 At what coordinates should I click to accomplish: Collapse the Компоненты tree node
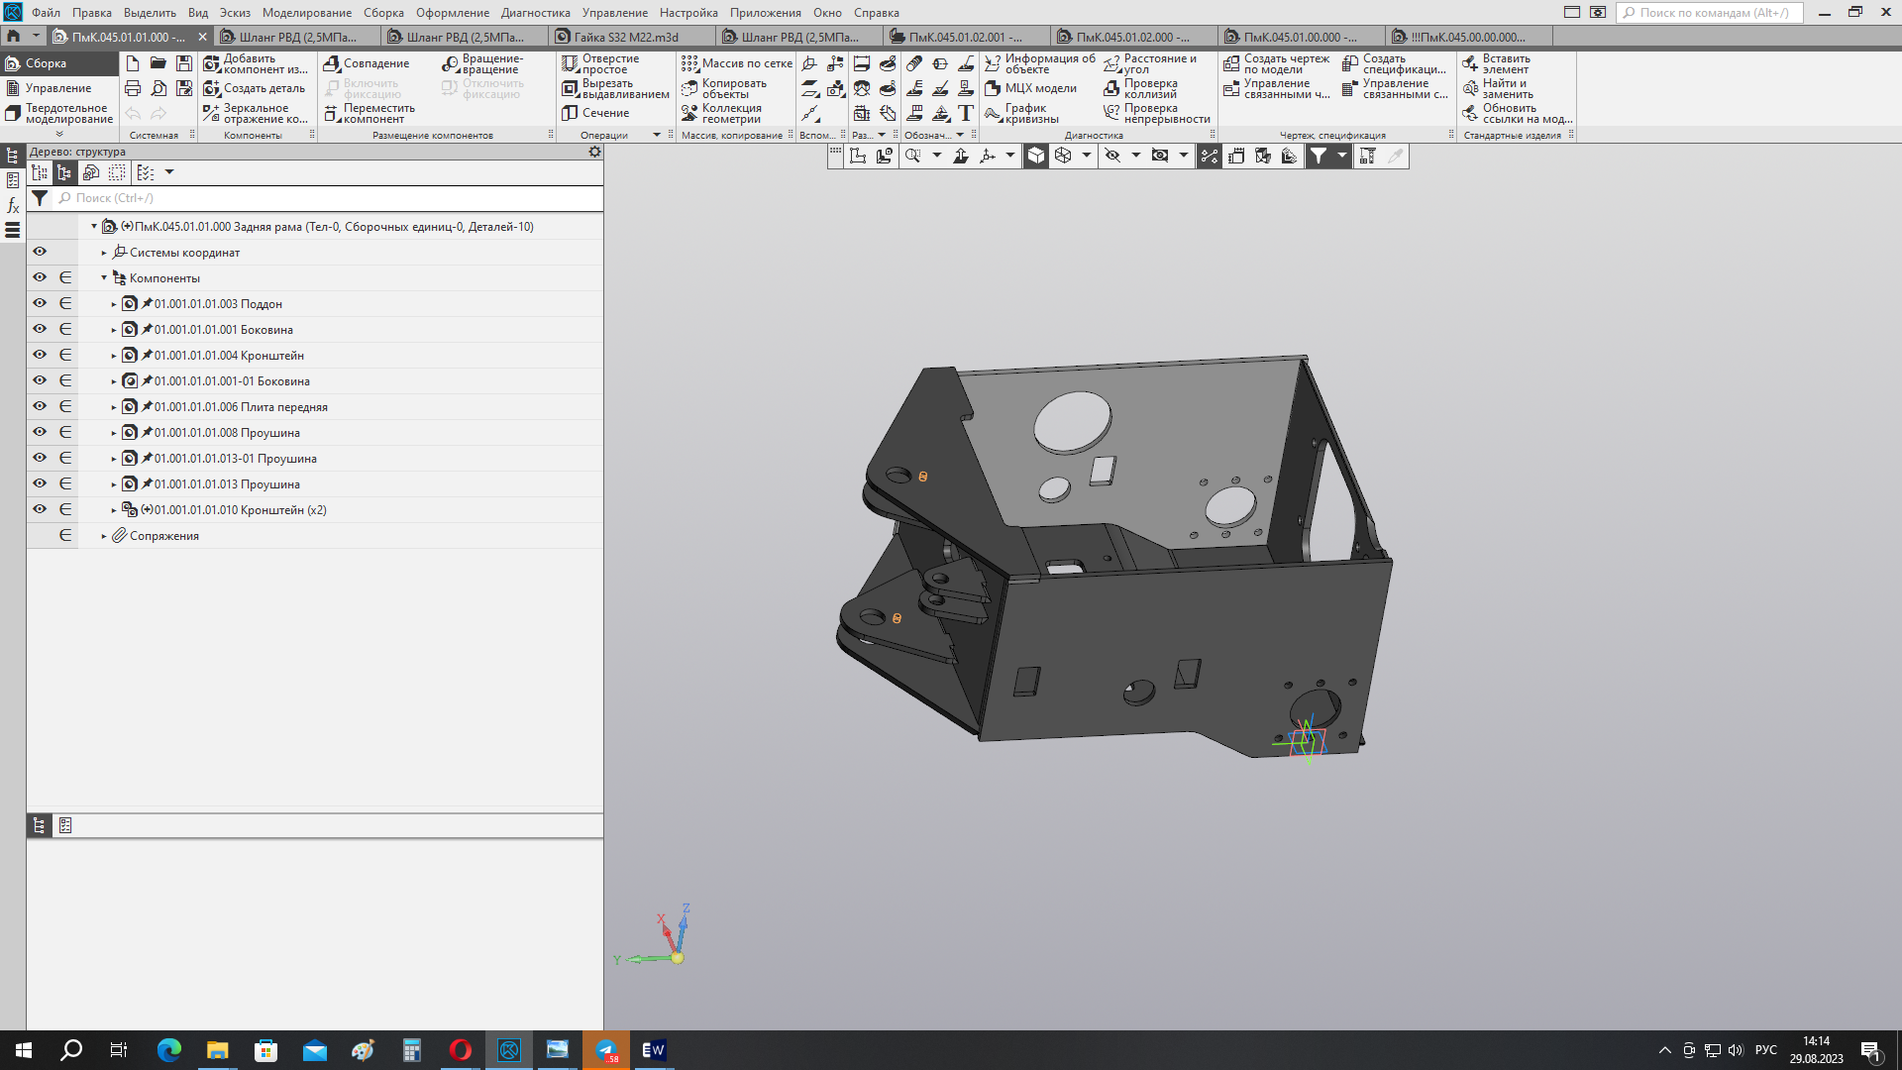[x=104, y=278]
